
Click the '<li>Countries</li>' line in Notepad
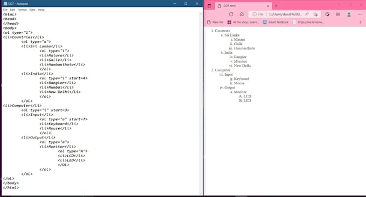pyautogui.click(x=23, y=37)
